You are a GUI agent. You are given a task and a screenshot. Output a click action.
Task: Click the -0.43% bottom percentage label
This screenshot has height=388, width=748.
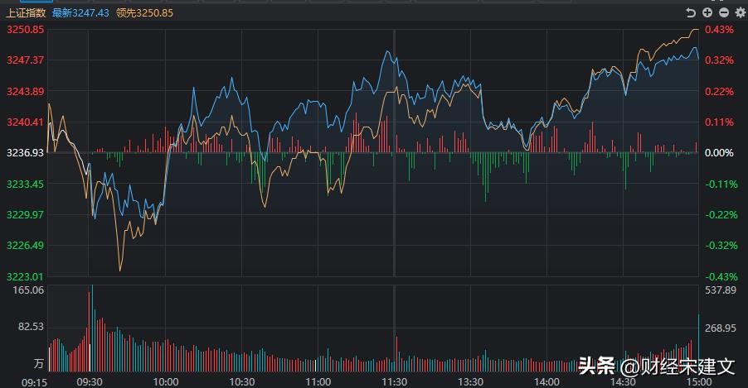(721, 276)
